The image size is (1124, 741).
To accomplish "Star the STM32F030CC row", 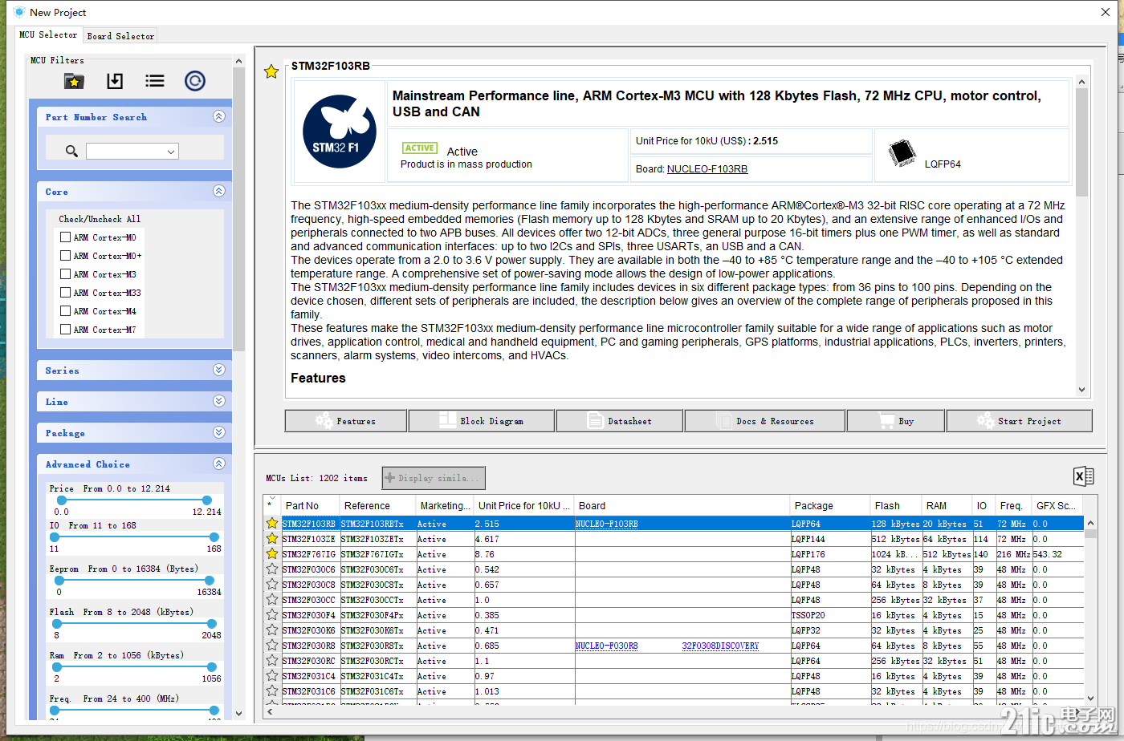I will pos(272,600).
